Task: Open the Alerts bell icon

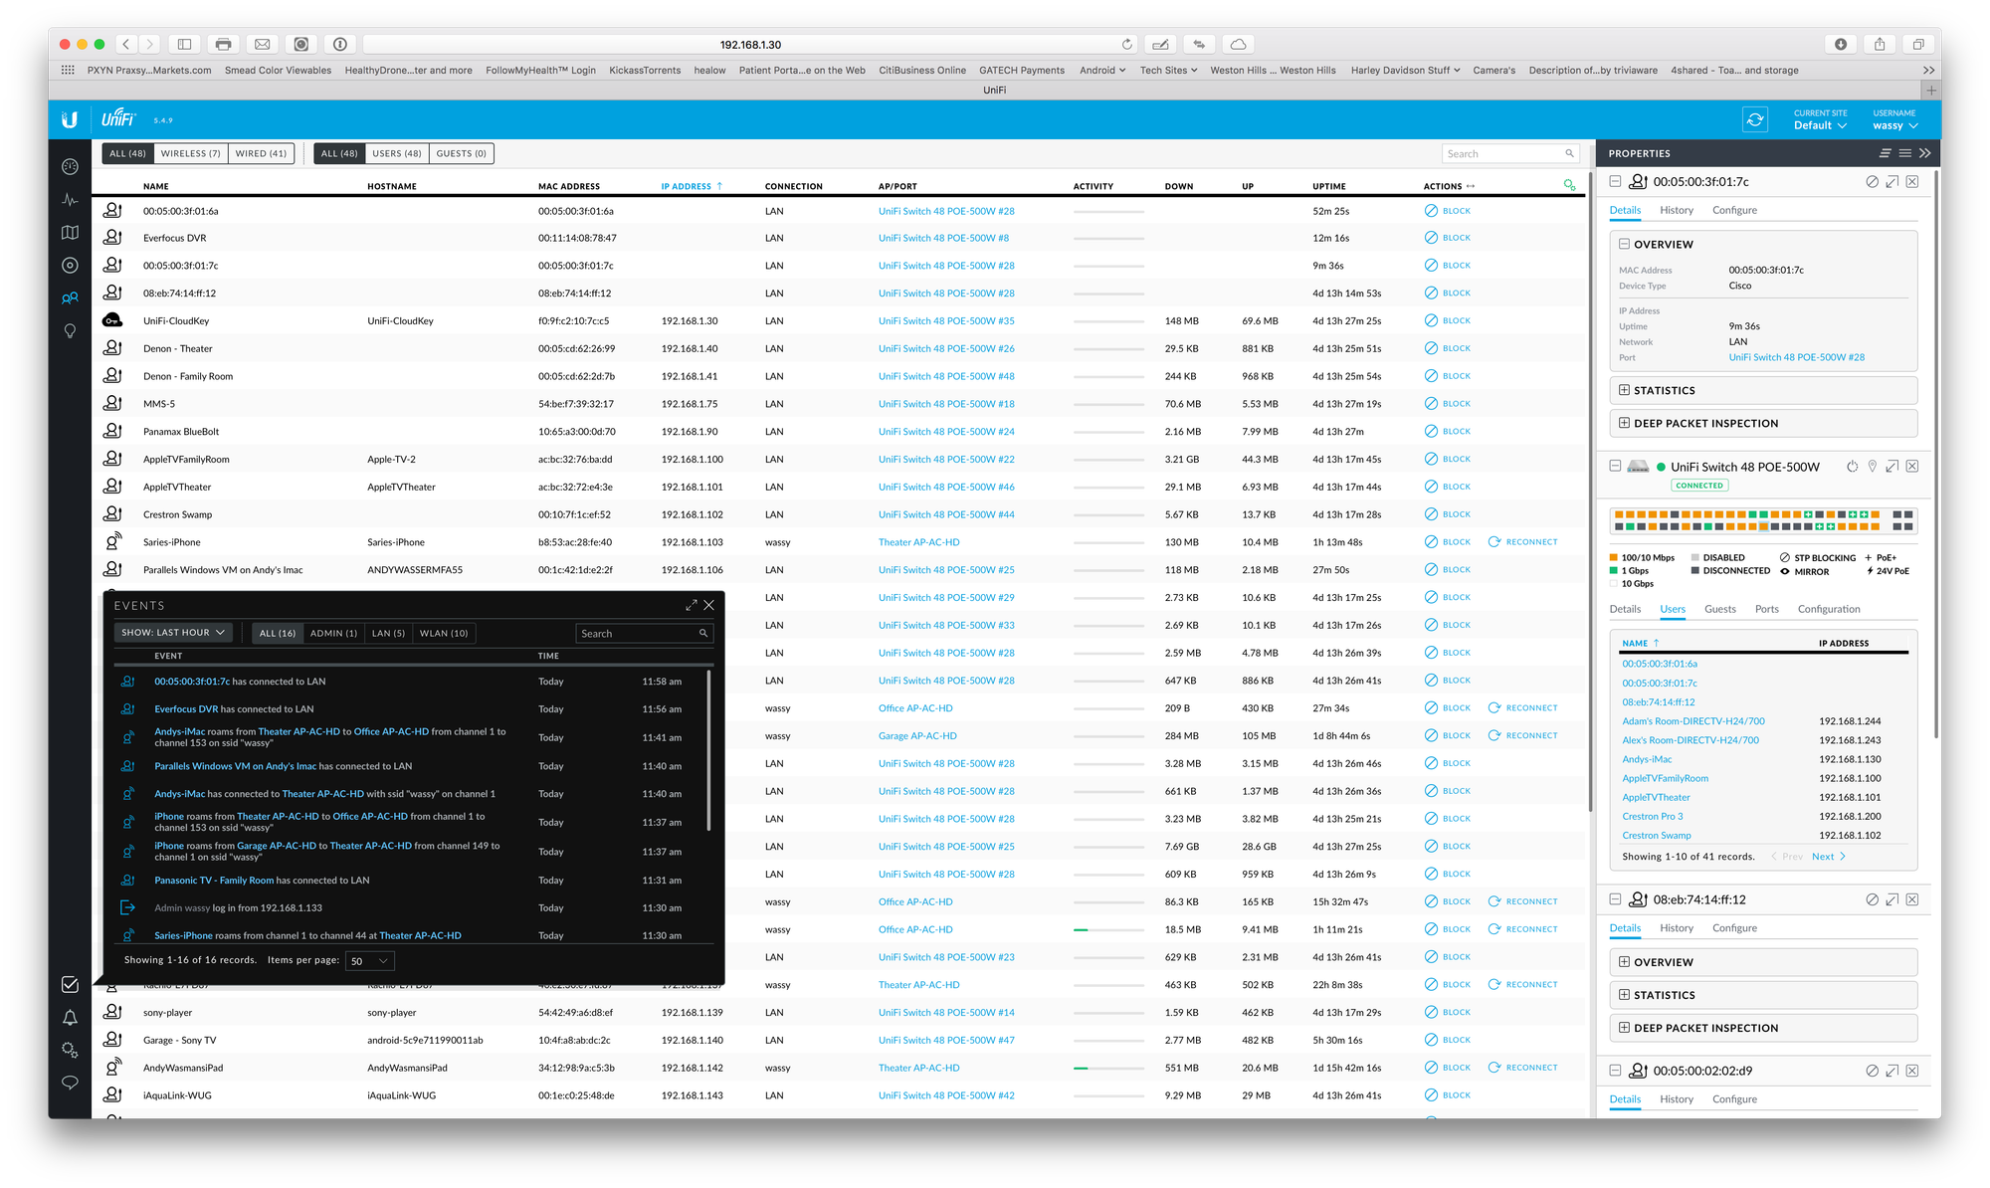Action: pyautogui.click(x=70, y=1017)
